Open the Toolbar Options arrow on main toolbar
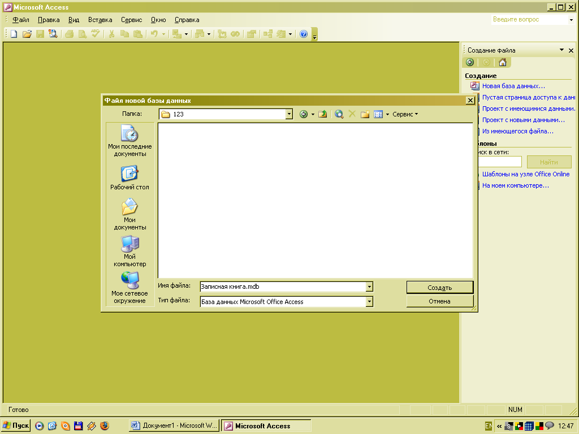This screenshot has height=434, width=579. (314, 34)
